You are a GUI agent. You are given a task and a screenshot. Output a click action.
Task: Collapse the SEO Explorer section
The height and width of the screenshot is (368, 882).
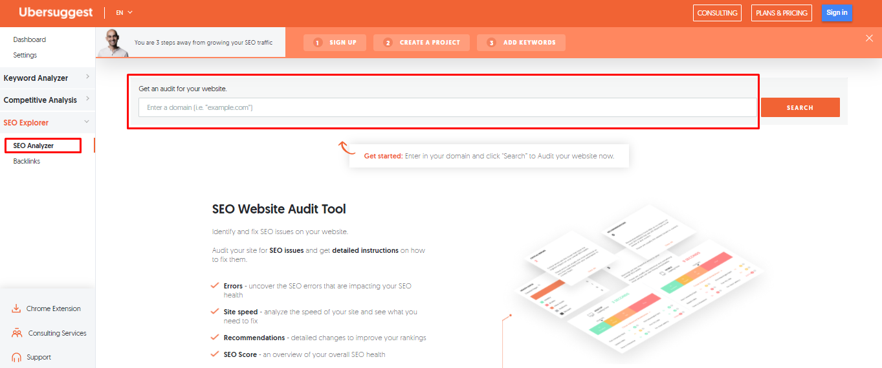pyautogui.click(x=47, y=122)
